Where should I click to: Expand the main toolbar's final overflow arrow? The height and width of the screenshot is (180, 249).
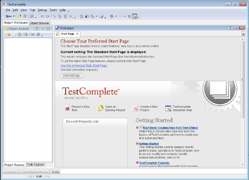tap(139, 17)
